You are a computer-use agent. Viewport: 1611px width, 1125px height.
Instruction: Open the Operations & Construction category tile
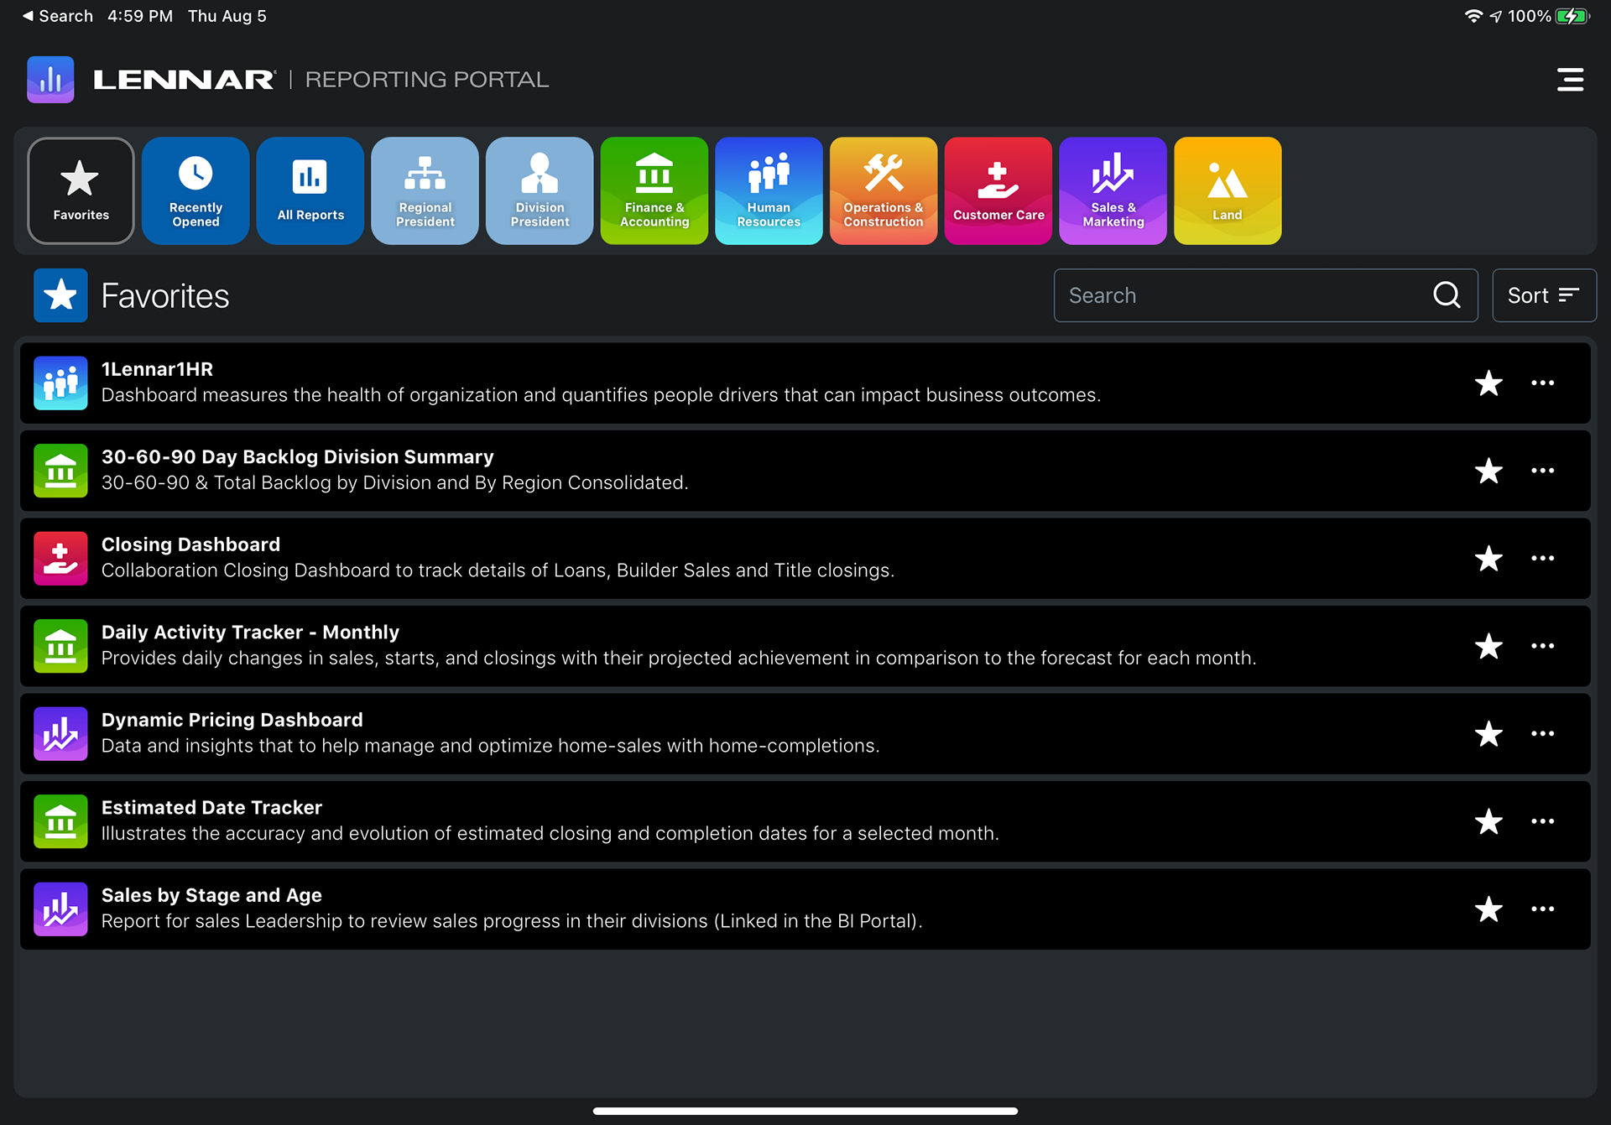(884, 190)
